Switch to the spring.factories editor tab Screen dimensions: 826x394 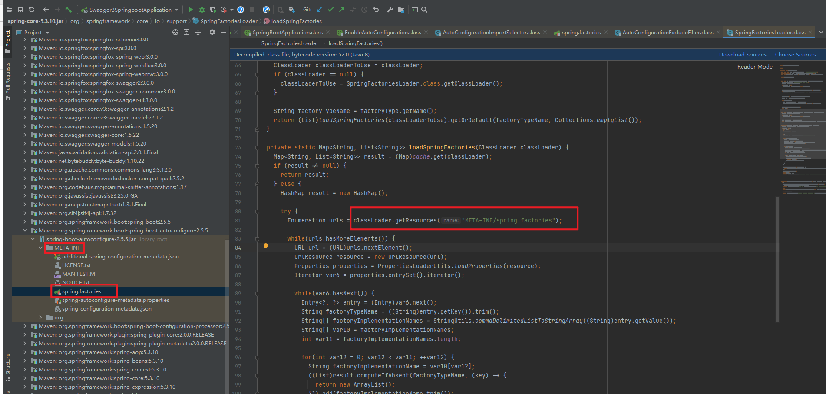click(581, 33)
